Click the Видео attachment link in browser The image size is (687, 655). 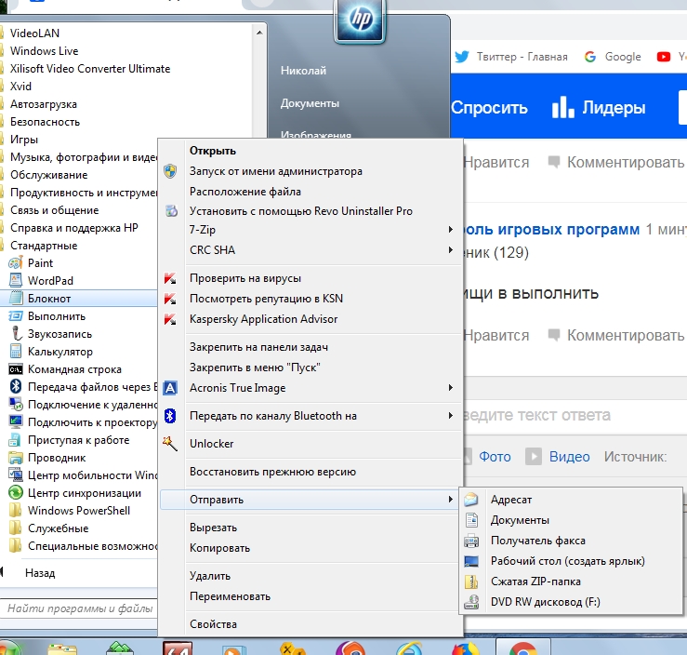tap(558, 457)
